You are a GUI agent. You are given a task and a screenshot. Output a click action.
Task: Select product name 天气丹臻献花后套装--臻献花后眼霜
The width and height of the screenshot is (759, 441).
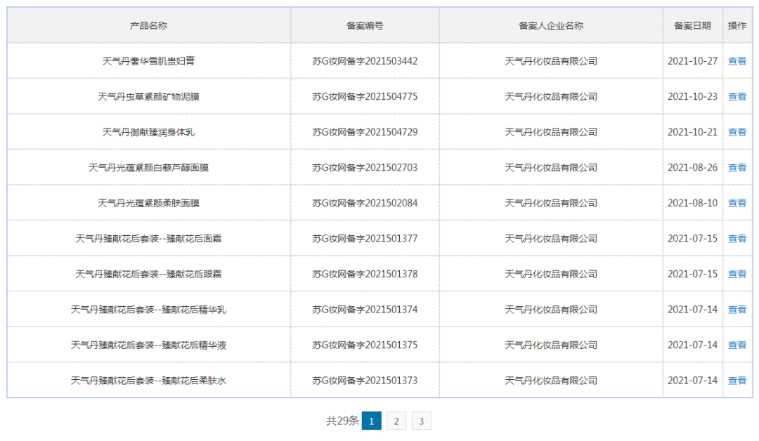148,274
